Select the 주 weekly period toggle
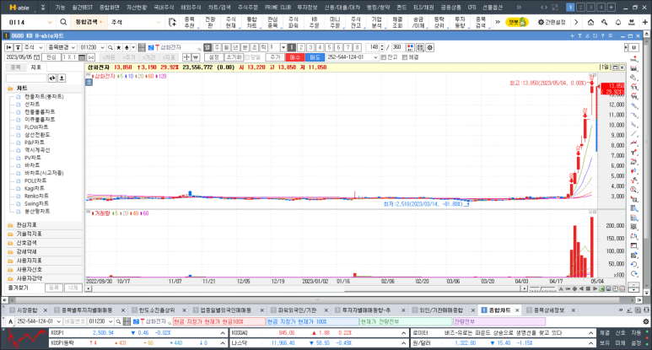Viewport: 652px width, 350px height. tap(217, 47)
